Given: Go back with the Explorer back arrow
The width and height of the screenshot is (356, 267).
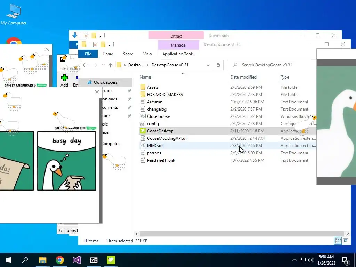Looking at the screenshot, I should (x=85, y=65).
